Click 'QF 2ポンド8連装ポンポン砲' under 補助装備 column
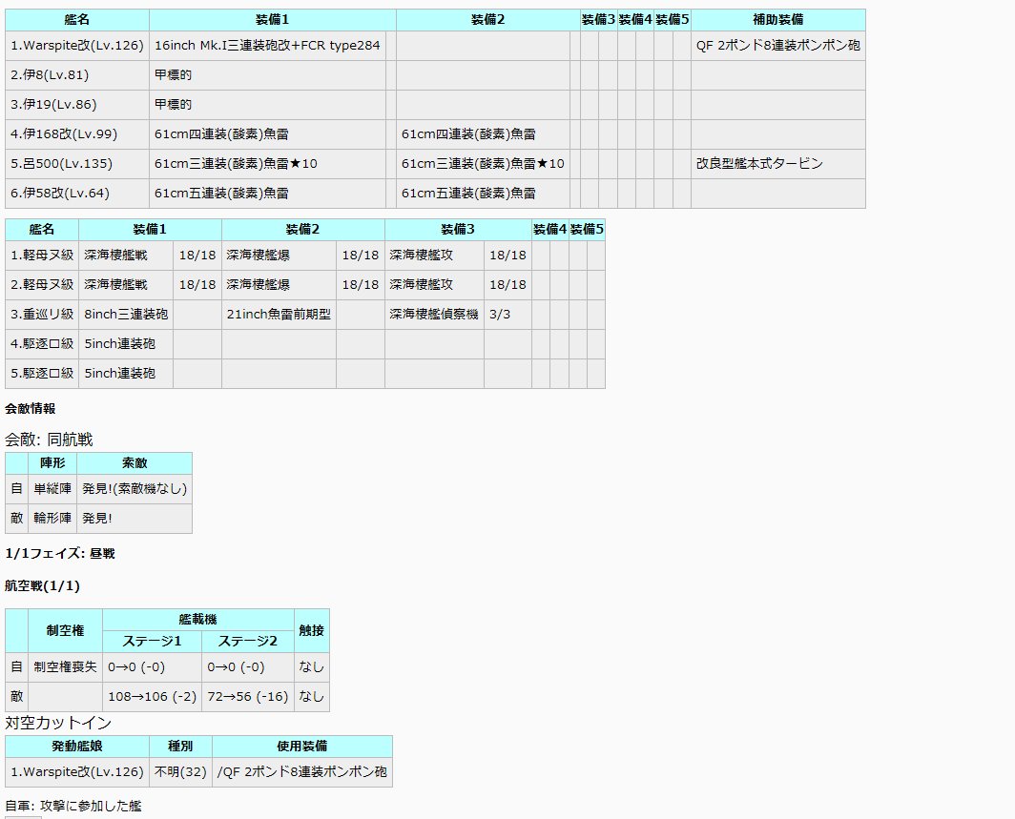This screenshot has width=1015, height=819. [x=778, y=46]
